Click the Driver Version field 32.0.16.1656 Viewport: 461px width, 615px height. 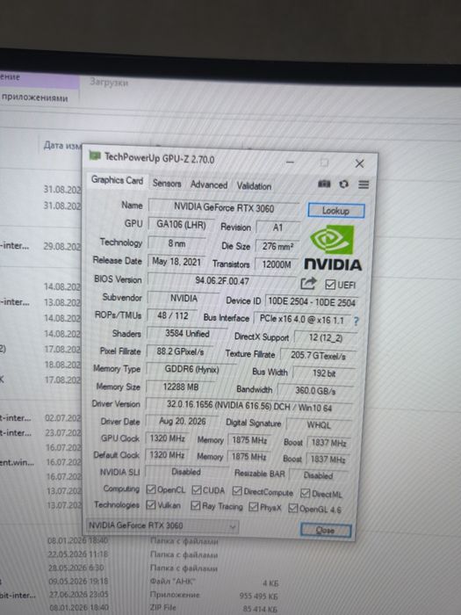point(249,406)
